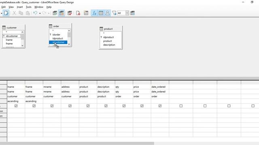
Task: Click the order table window icon
Action: [51, 26]
